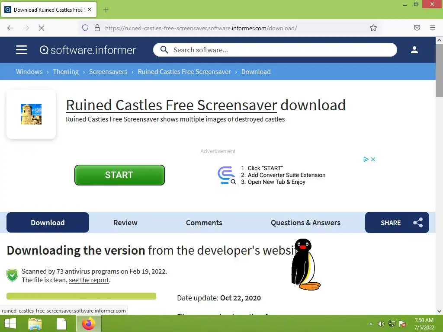Switch to the Comments tab
This screenshot has height=332, width=443.
pos(204,223)
